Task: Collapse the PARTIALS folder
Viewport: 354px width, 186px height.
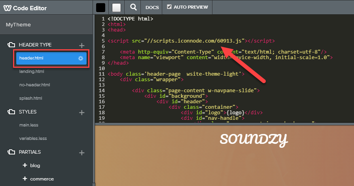Action: click(11, 152)
